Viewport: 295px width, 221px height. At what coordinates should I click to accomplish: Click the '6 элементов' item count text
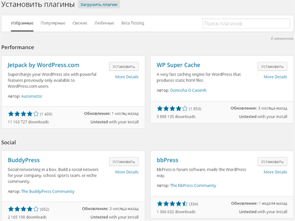[x=282, y=39]
